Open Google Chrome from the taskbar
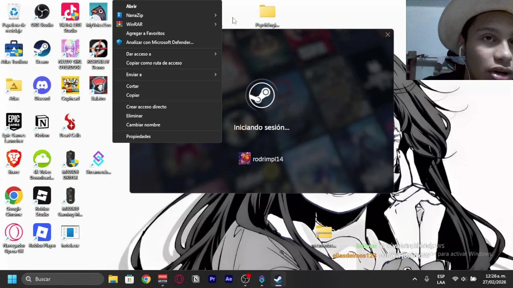This screenshot has height=288, width=513. pos(146,279)
